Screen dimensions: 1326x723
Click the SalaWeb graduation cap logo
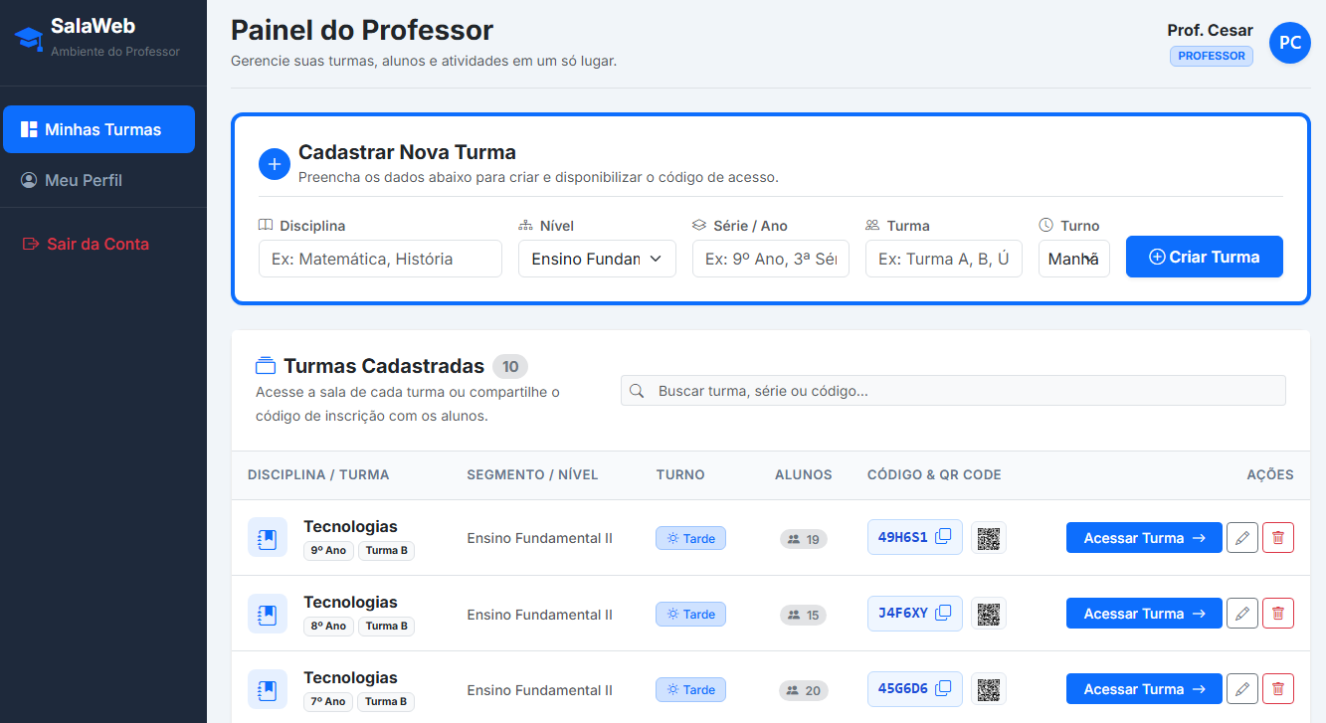tap(29, 38)
